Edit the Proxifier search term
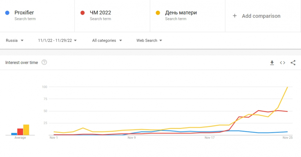The width and height of the screenshot is (301, 157). 24,13
